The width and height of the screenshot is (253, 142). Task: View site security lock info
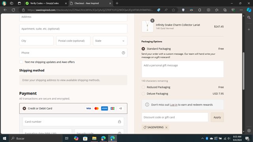pos(23,10)
